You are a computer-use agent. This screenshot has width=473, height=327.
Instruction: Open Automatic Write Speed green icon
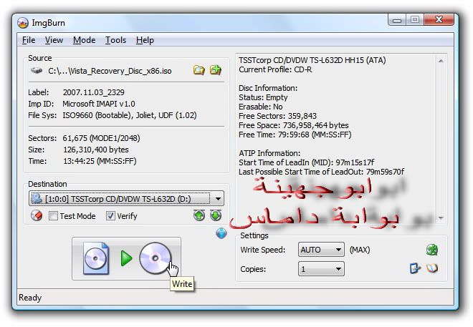432,250
